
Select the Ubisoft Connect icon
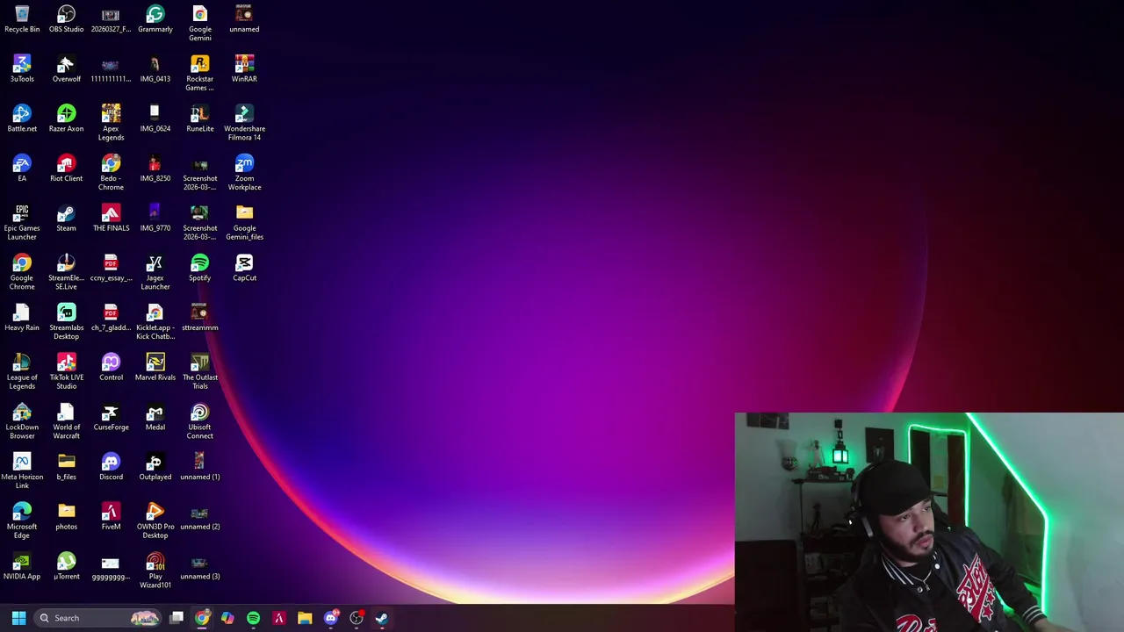[x=200, y=422]
